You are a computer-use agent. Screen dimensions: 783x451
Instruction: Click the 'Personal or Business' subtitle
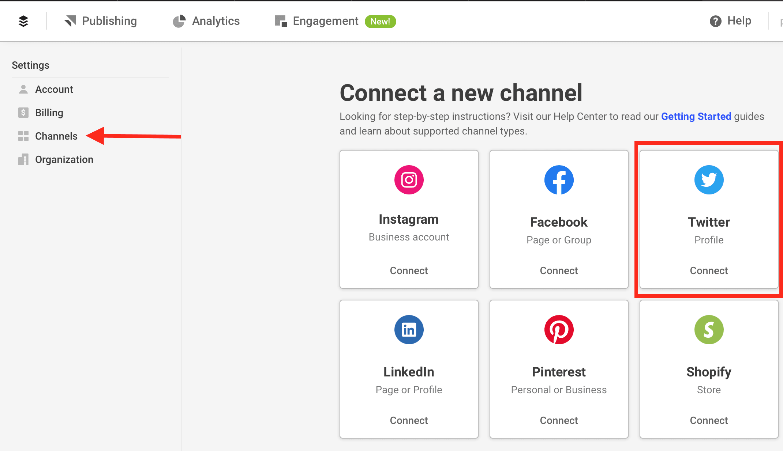[x=559, y=390]
